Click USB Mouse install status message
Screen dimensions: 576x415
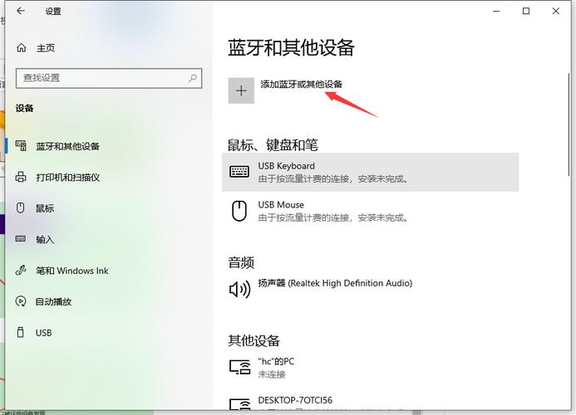tap(332, 218)
